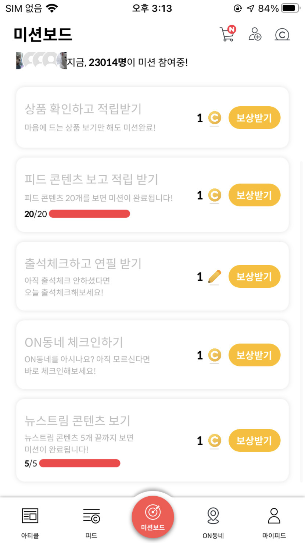Click the 20/20 feed progress bar
The width and height of the screenshot is (305, 543).
[89, 214]
